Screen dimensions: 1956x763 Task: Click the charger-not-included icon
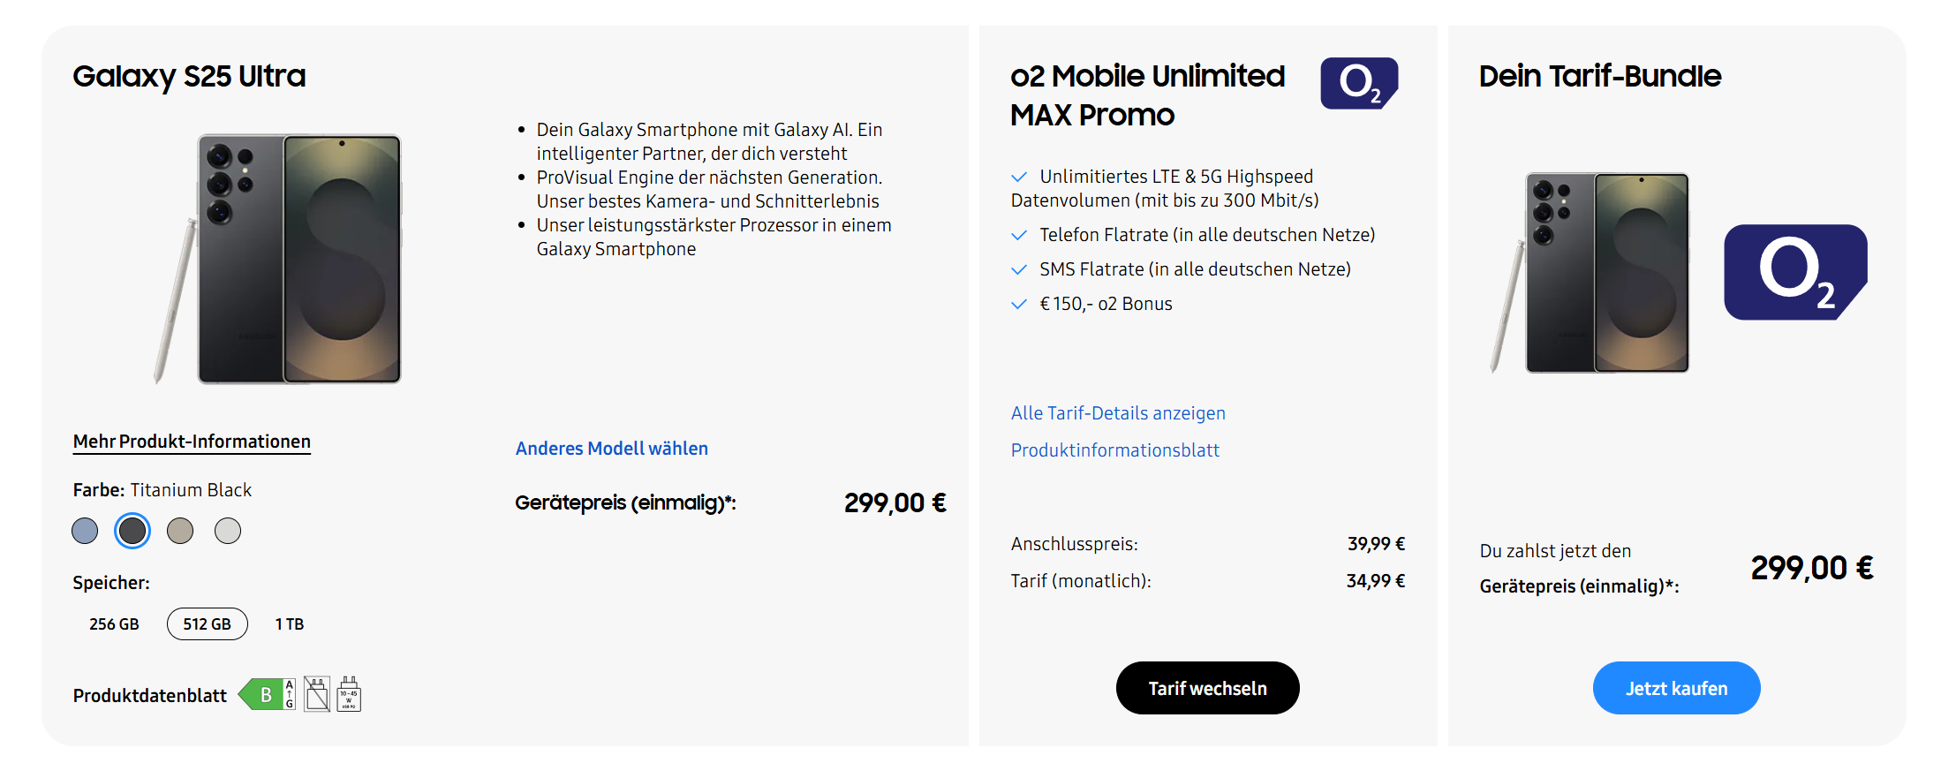(x=317, y=695)
